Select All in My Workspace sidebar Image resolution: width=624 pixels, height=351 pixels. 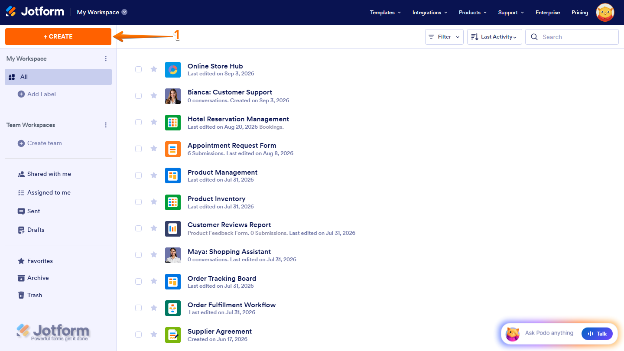pyautogui.click(x=58, y=77)
